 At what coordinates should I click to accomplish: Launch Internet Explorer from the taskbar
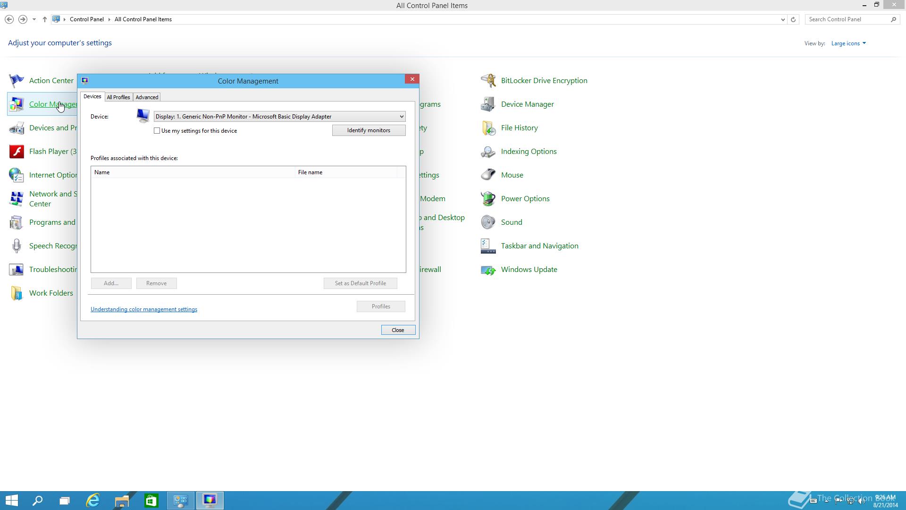point(93,501)
